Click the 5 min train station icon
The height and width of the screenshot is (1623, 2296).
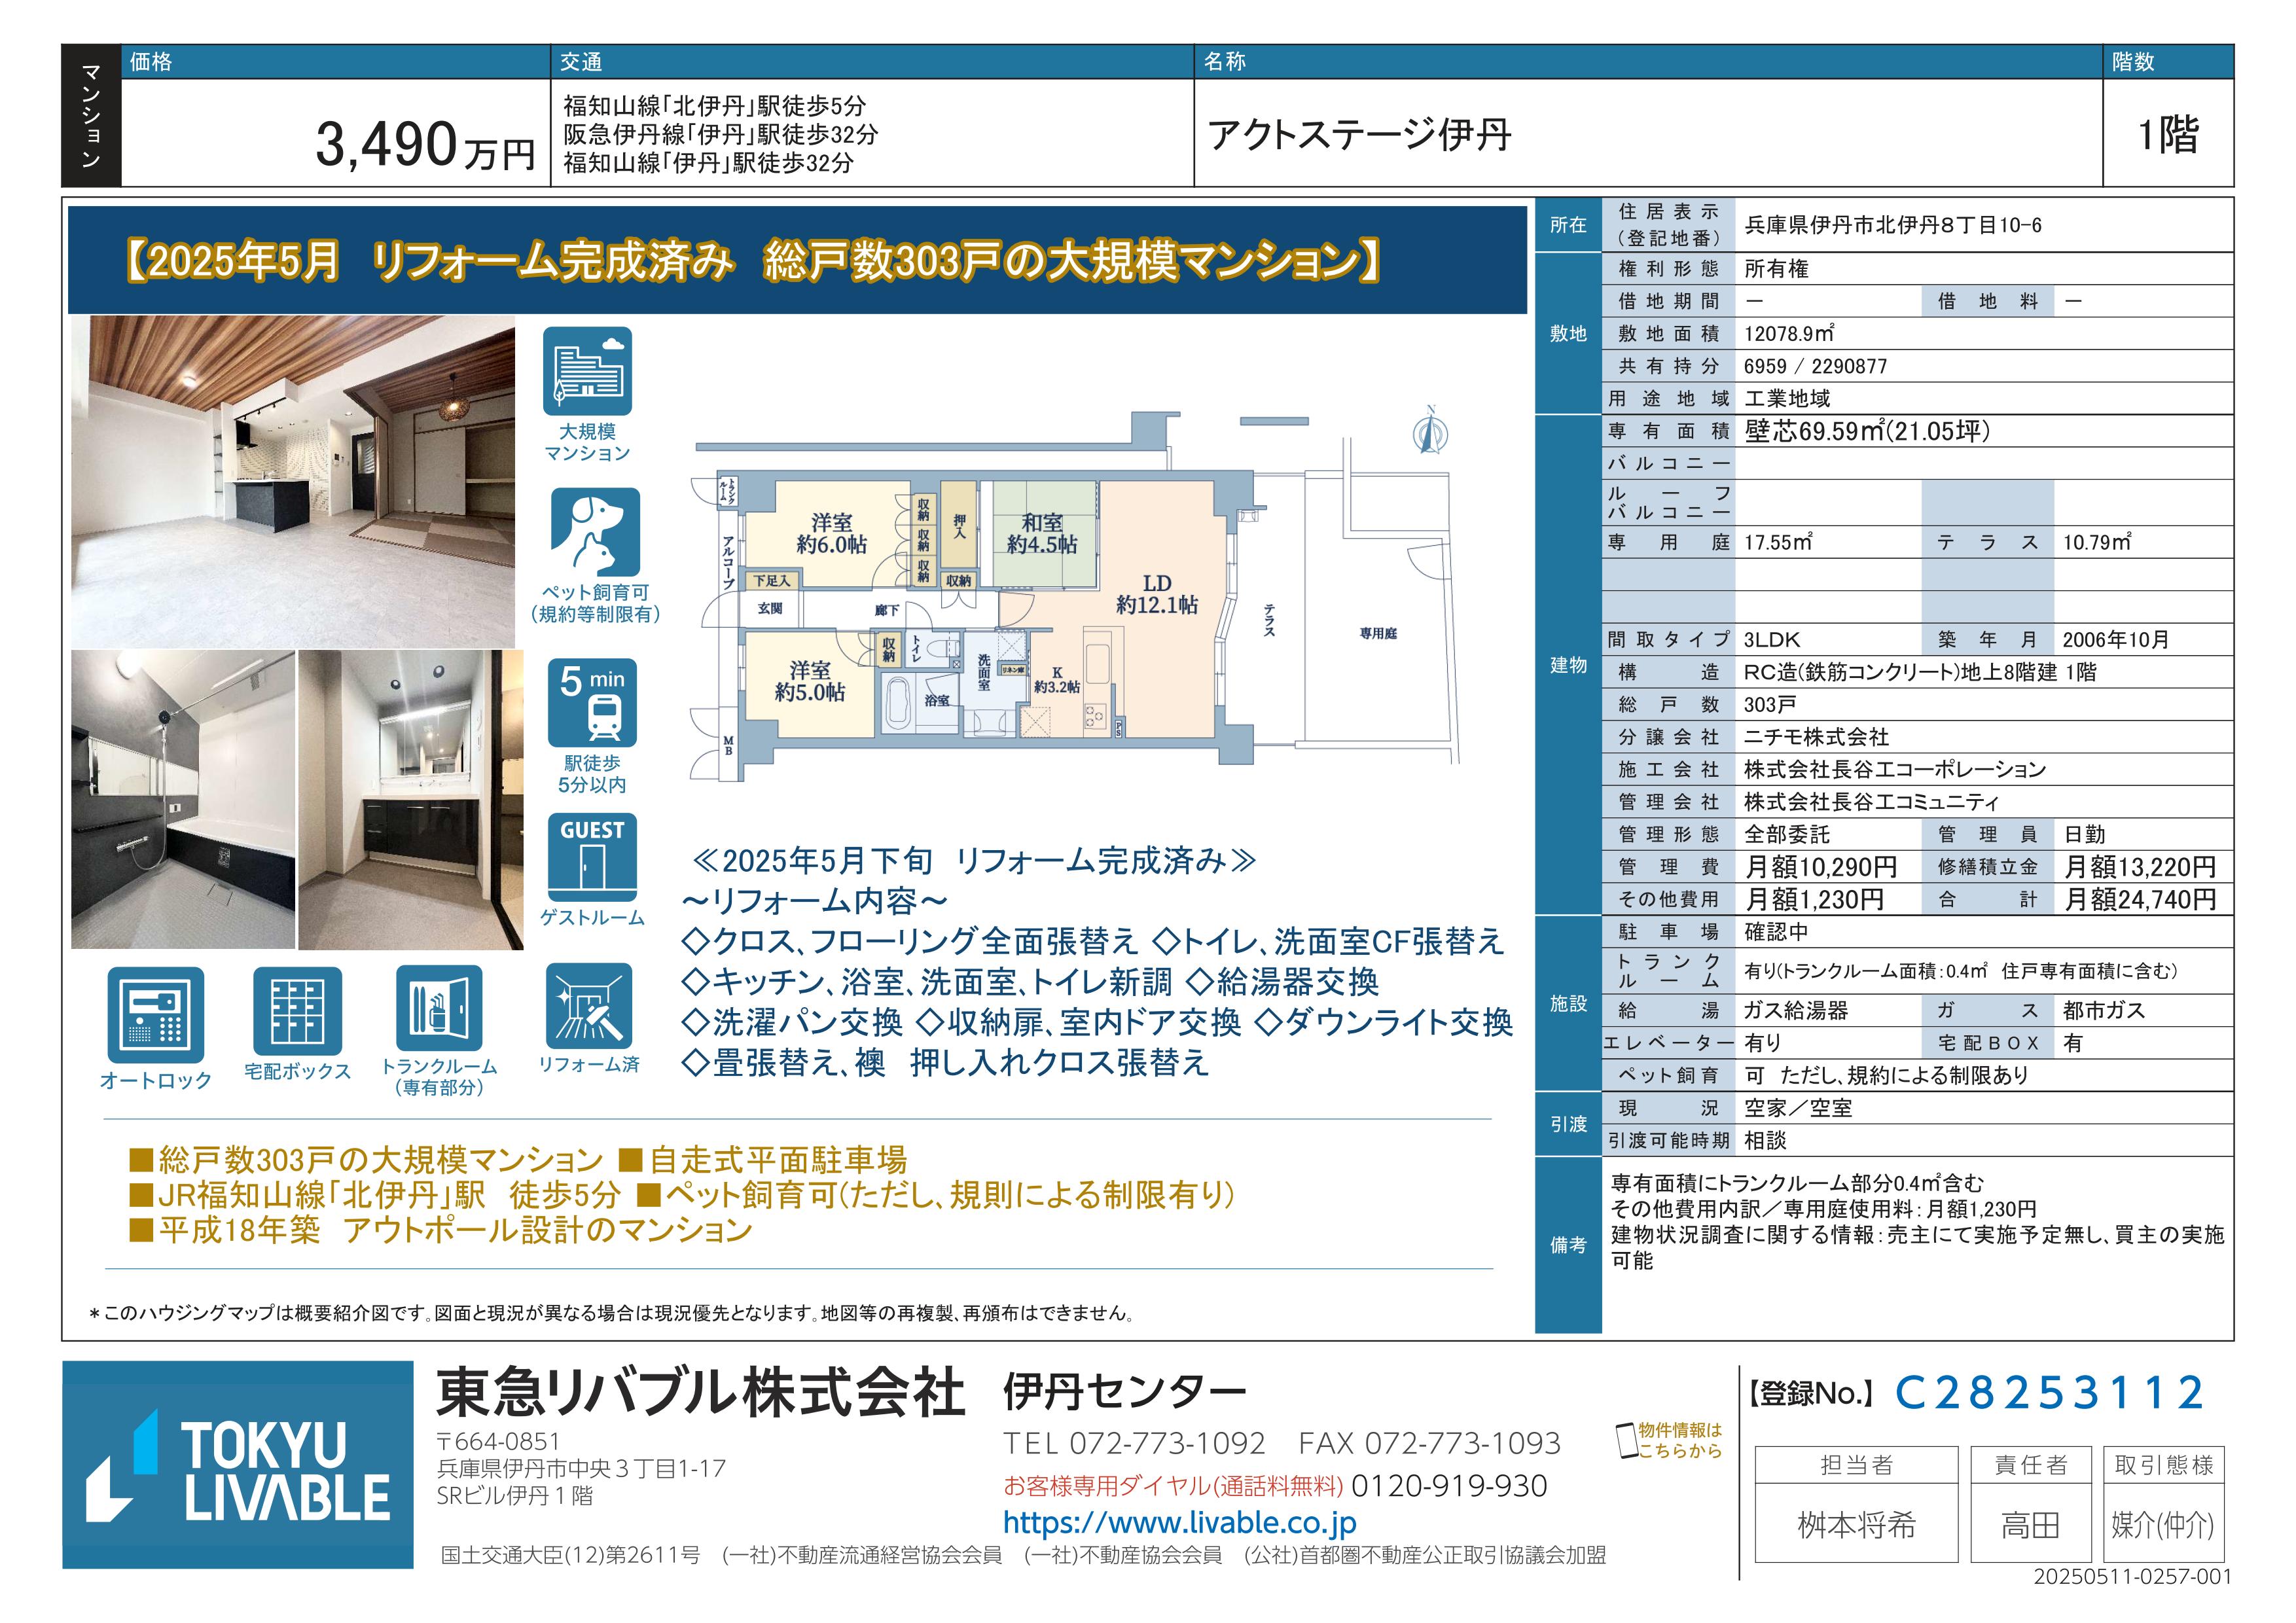(x=592, y=703)
